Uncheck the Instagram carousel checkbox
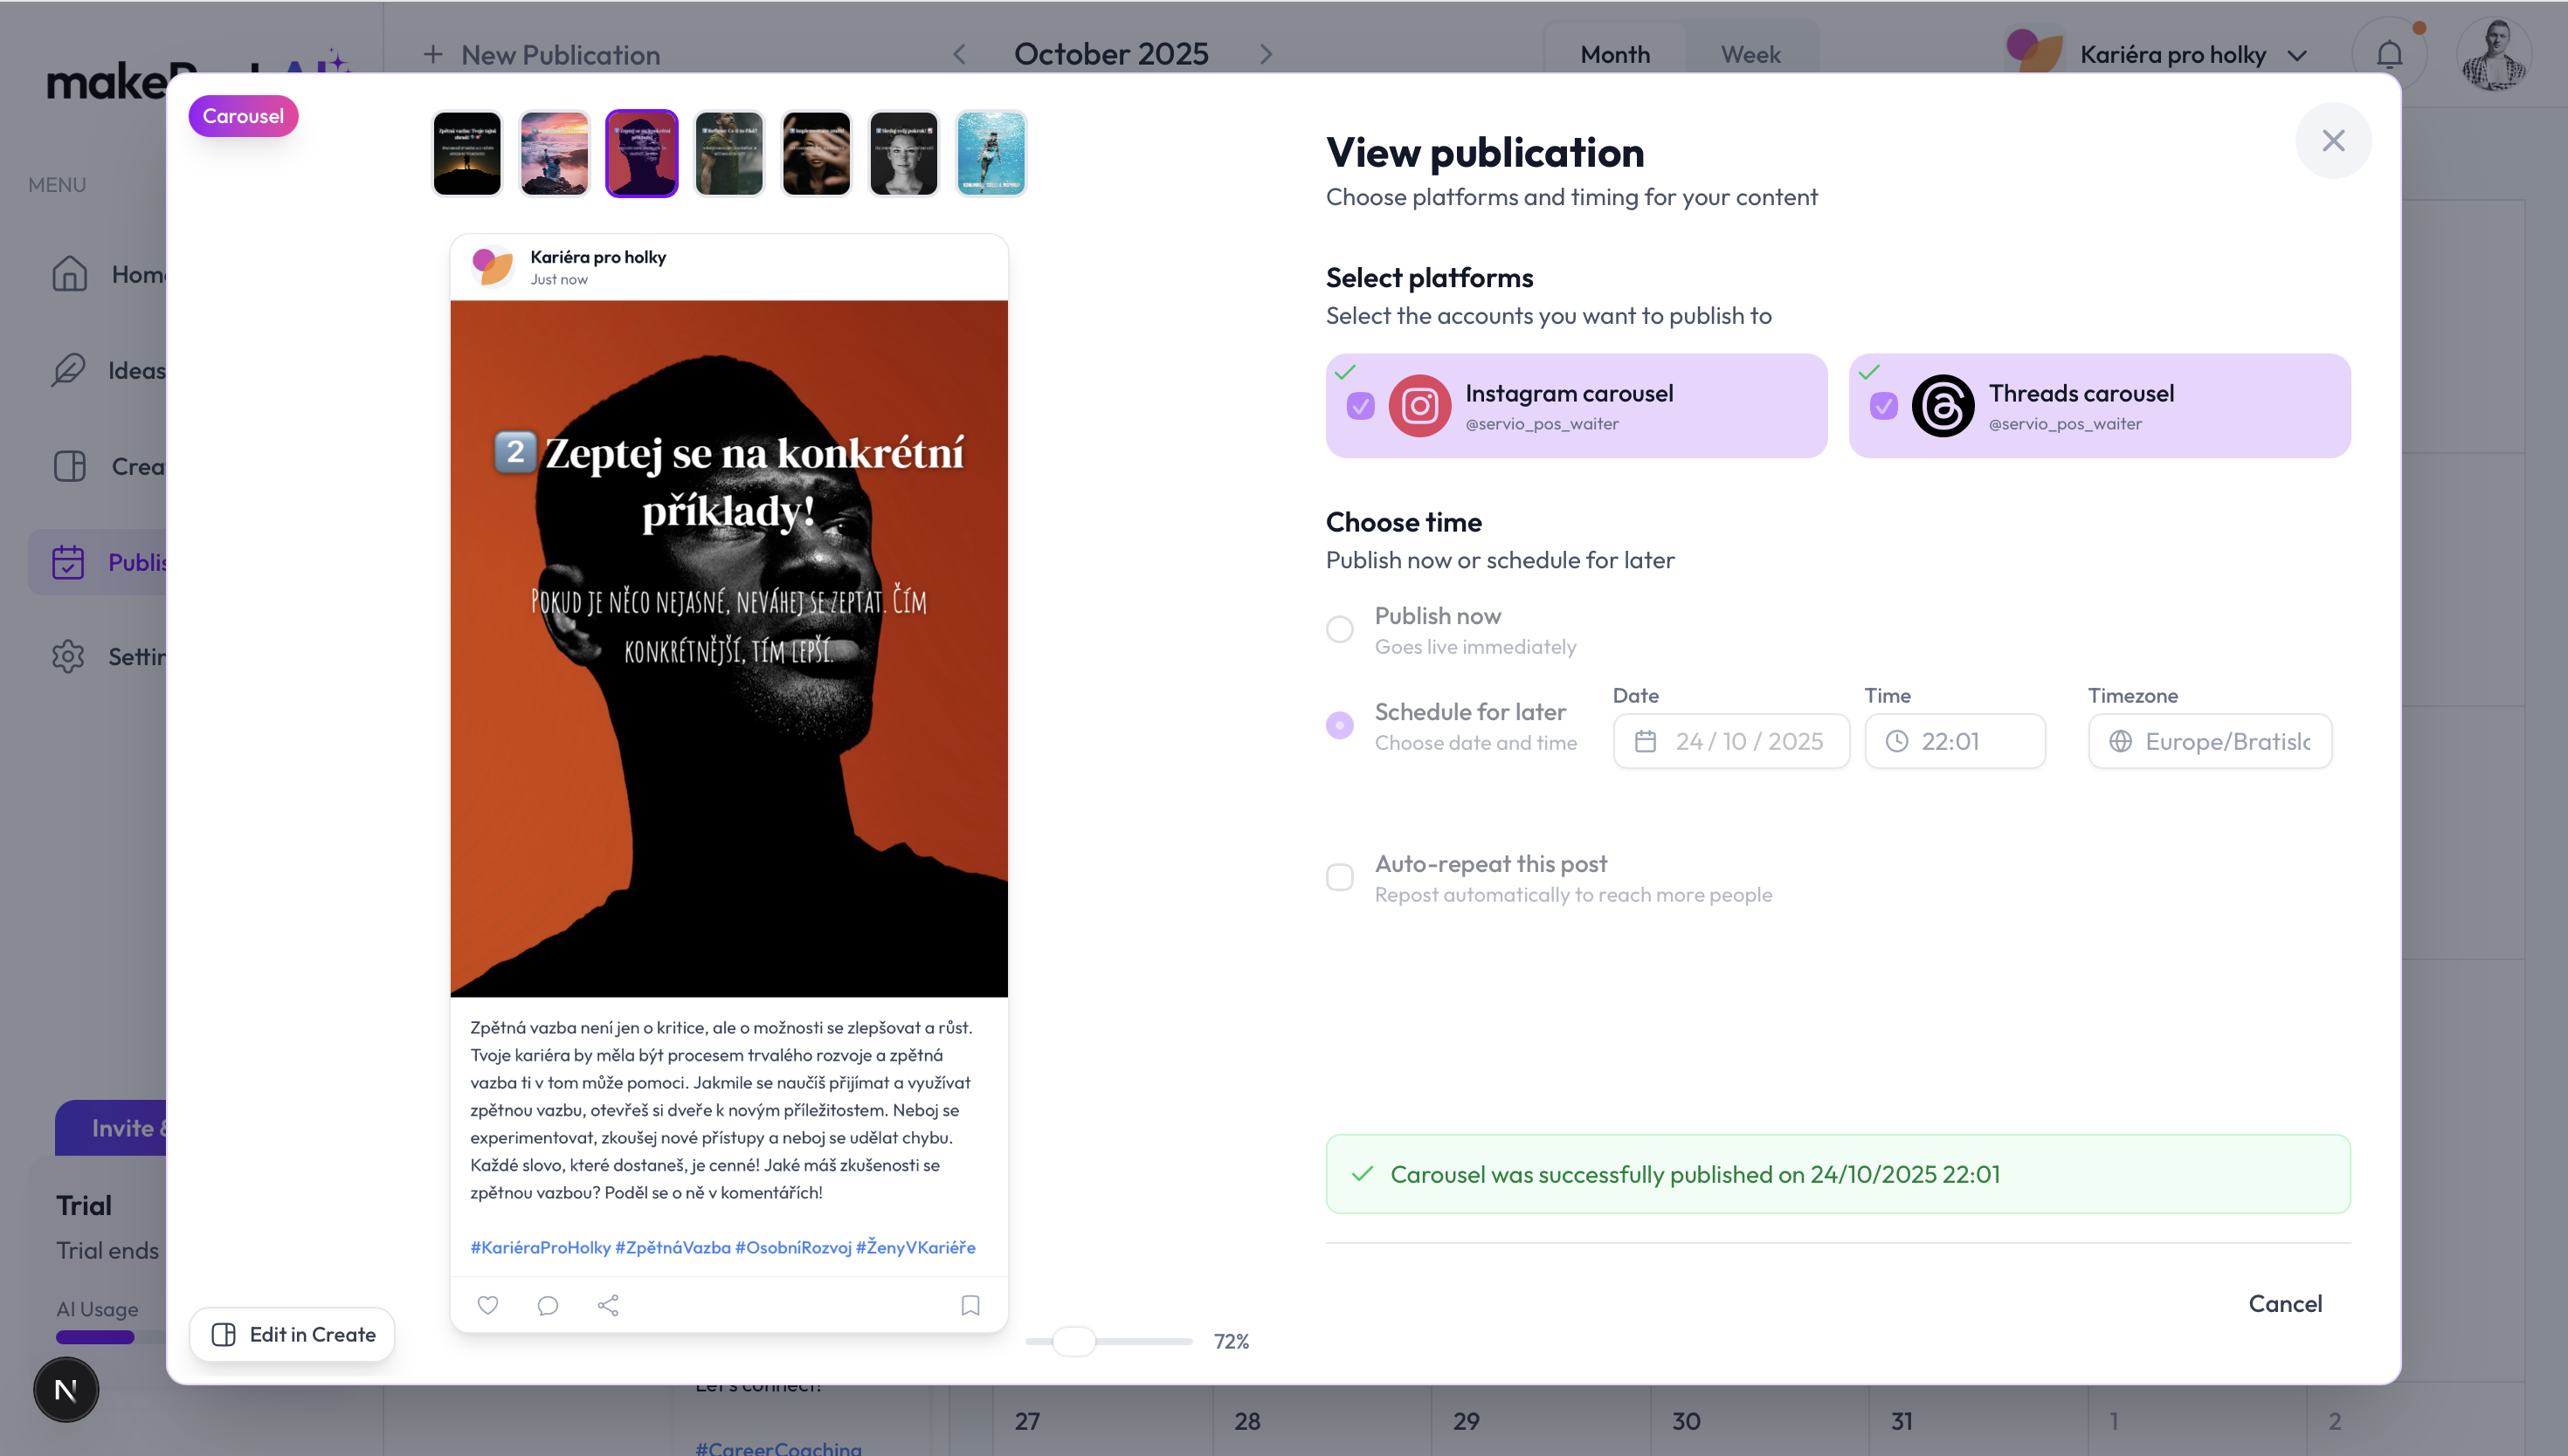Screen dimensions: 2568x1456 (x=1361, y=406)
